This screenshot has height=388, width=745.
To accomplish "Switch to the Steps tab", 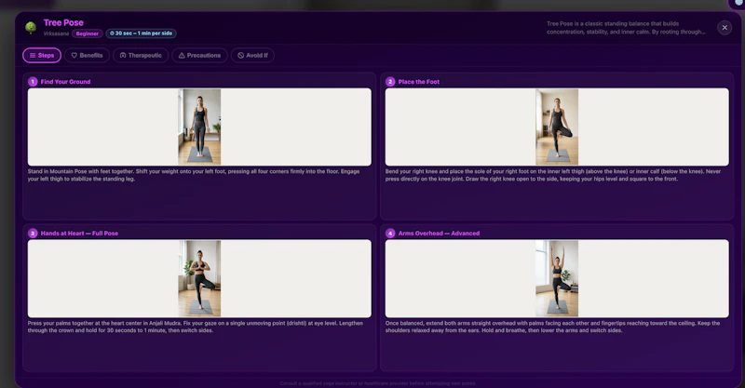I will [x=42, y=56].
